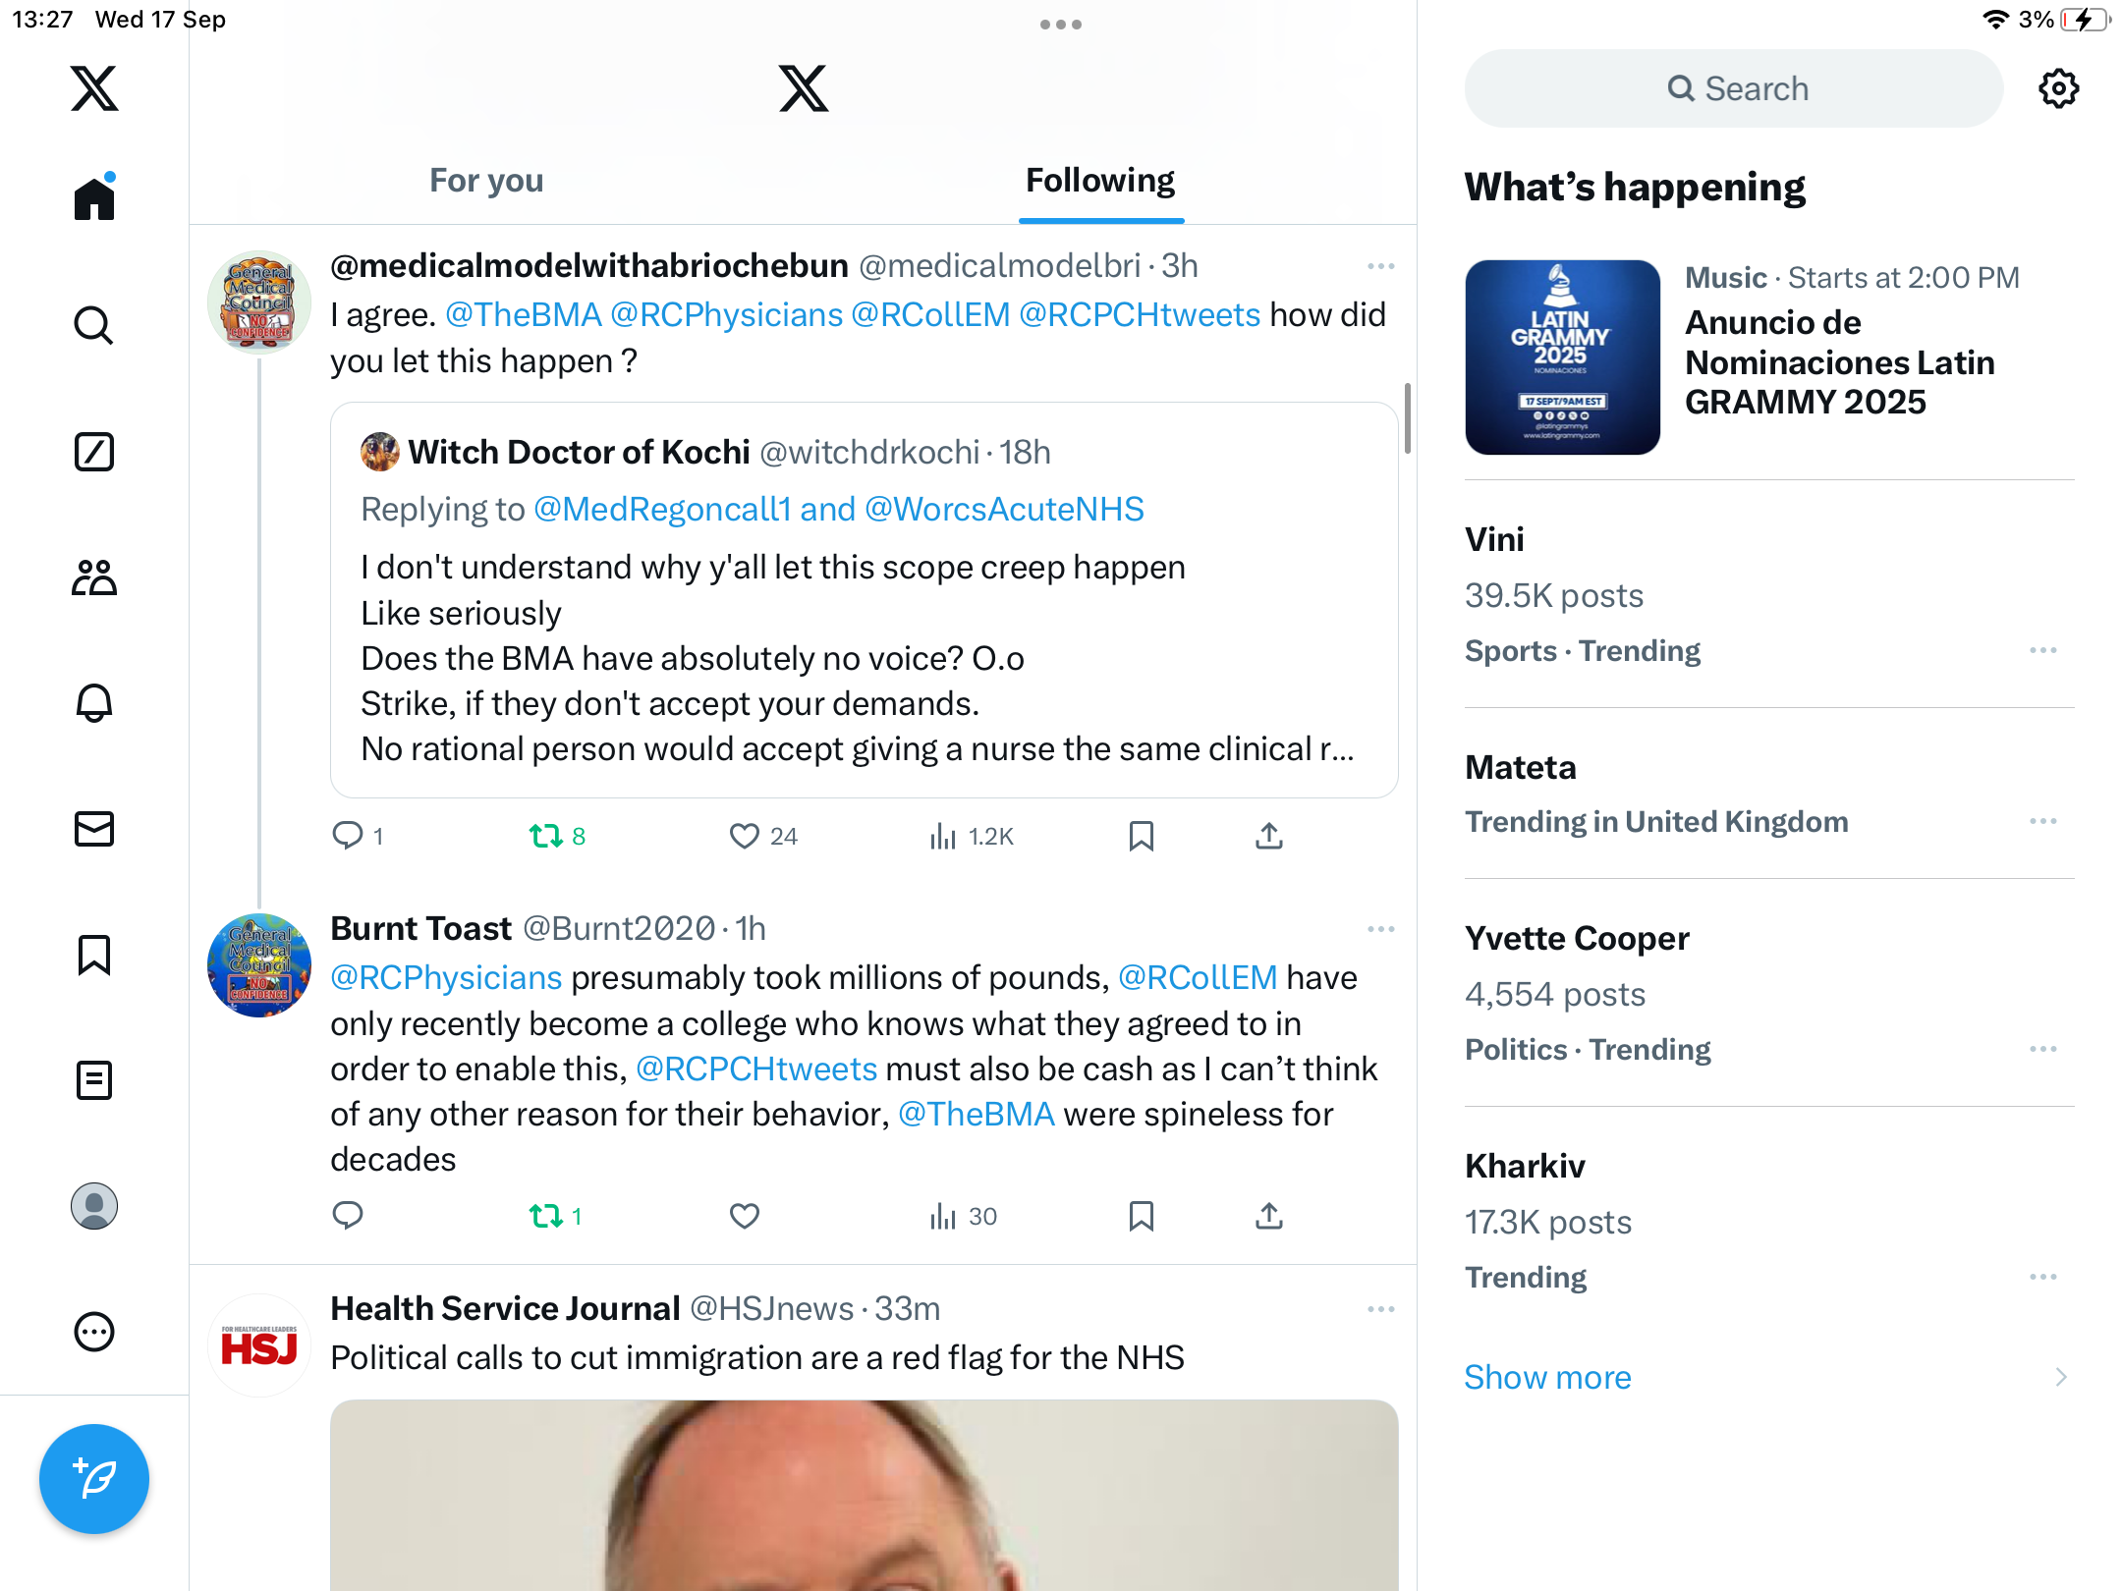
Task: Bookmark the Burnt Toast post
Action: (1141, 1216)
